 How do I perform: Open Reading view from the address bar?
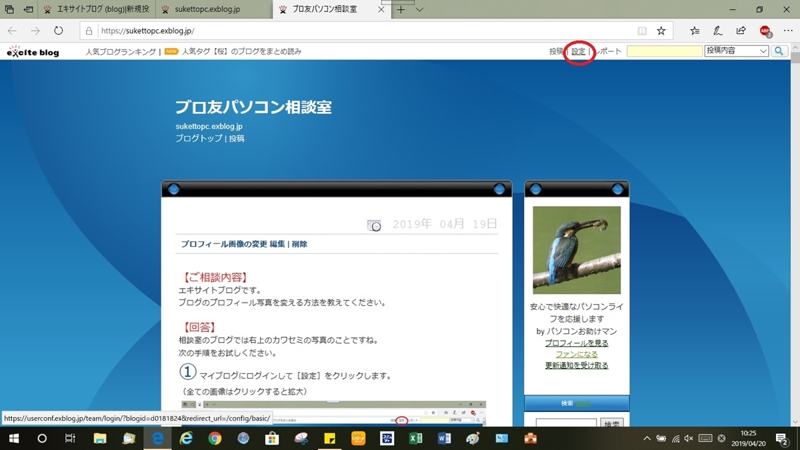642,31
